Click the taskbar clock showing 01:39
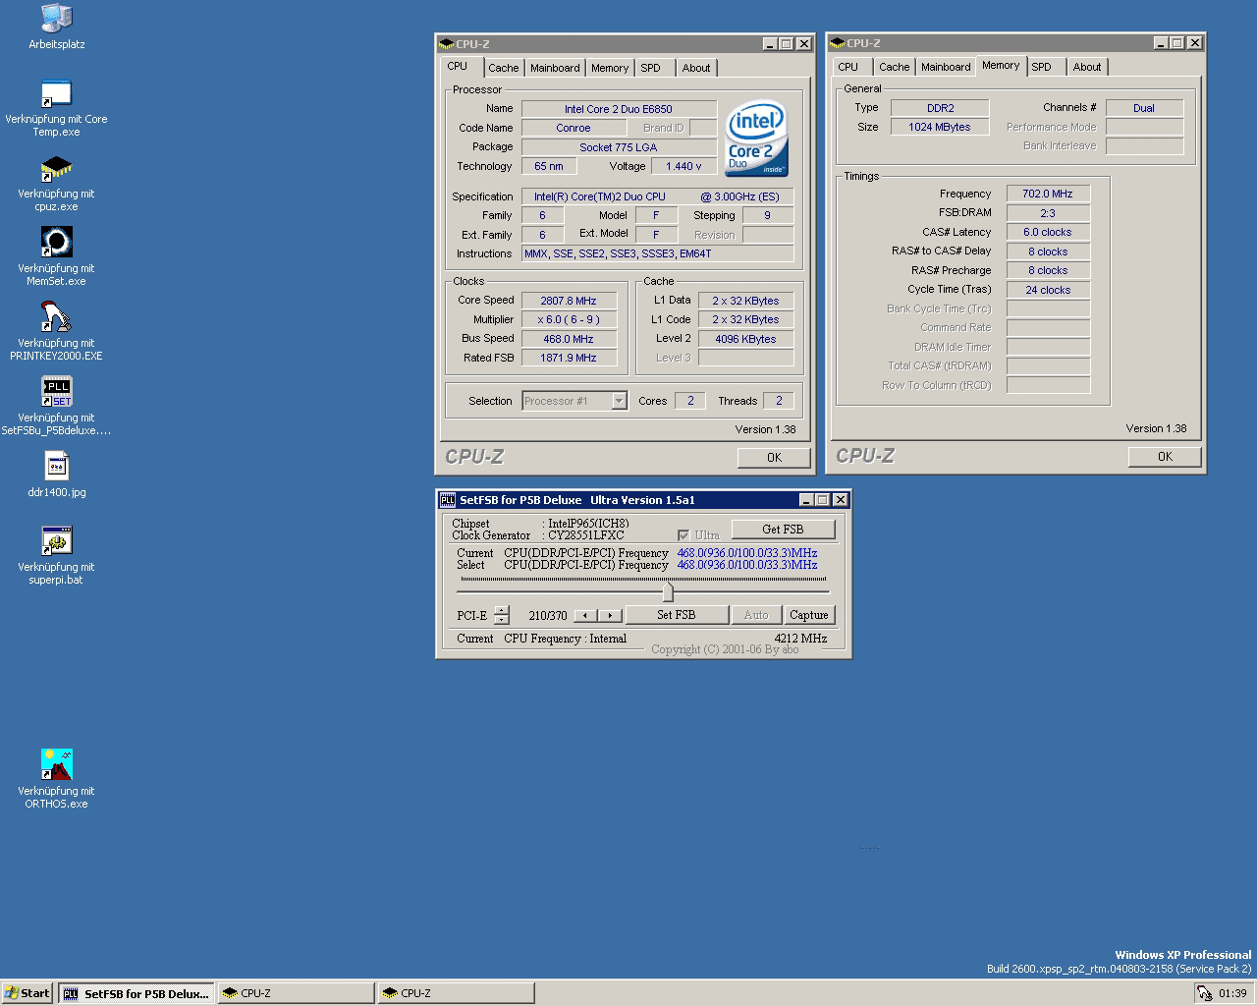This screenshot has width=1257, height=1006. point(1232,993)
